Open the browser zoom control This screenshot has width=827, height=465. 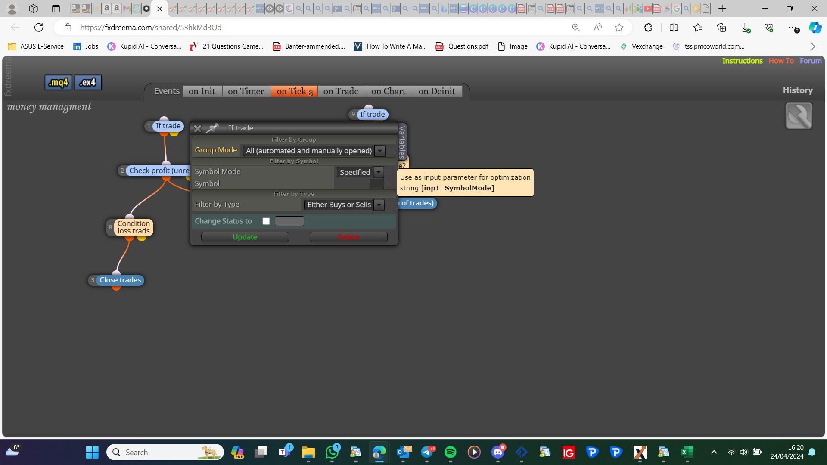click(x=576, y=28)
